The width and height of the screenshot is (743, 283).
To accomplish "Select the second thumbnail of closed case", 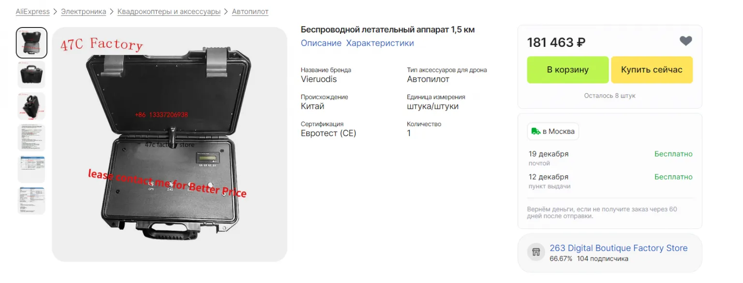I will pyautogui.click(x=31, y=74).
